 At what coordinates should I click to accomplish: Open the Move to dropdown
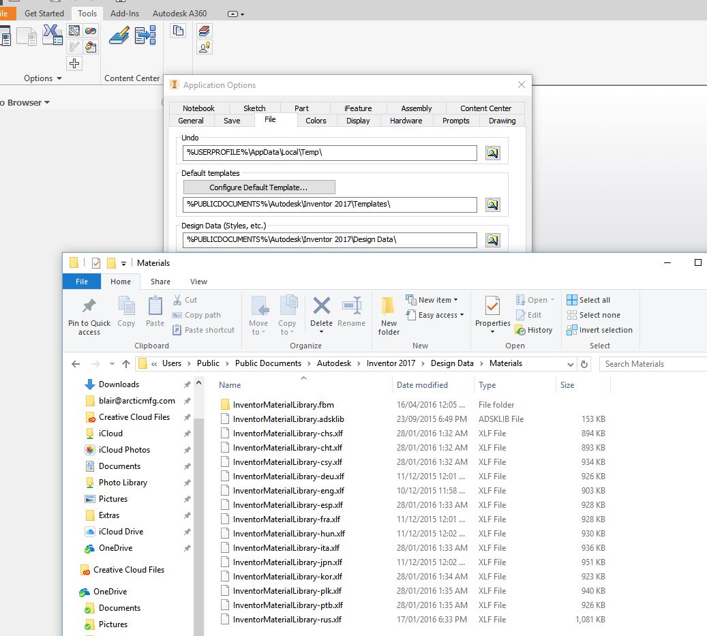click(258, 316)
